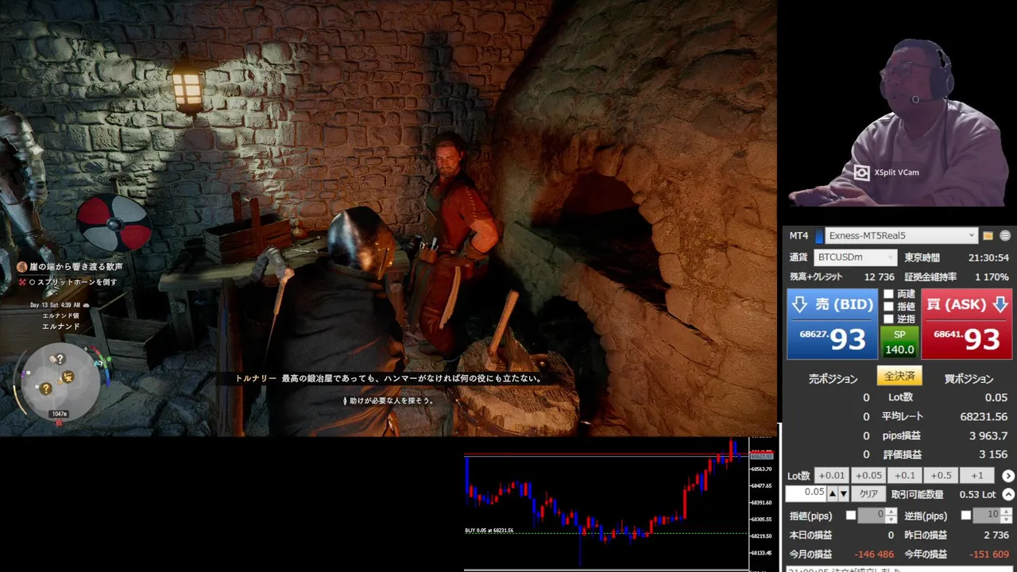
Task: Click the クリア clear button
Action: tap(868, 494)
